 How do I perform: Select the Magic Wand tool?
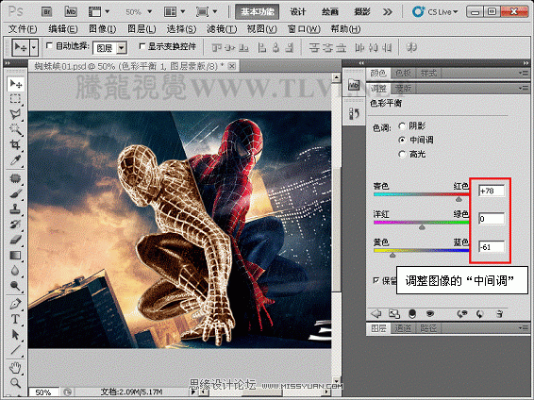click(x=15, y=129)
